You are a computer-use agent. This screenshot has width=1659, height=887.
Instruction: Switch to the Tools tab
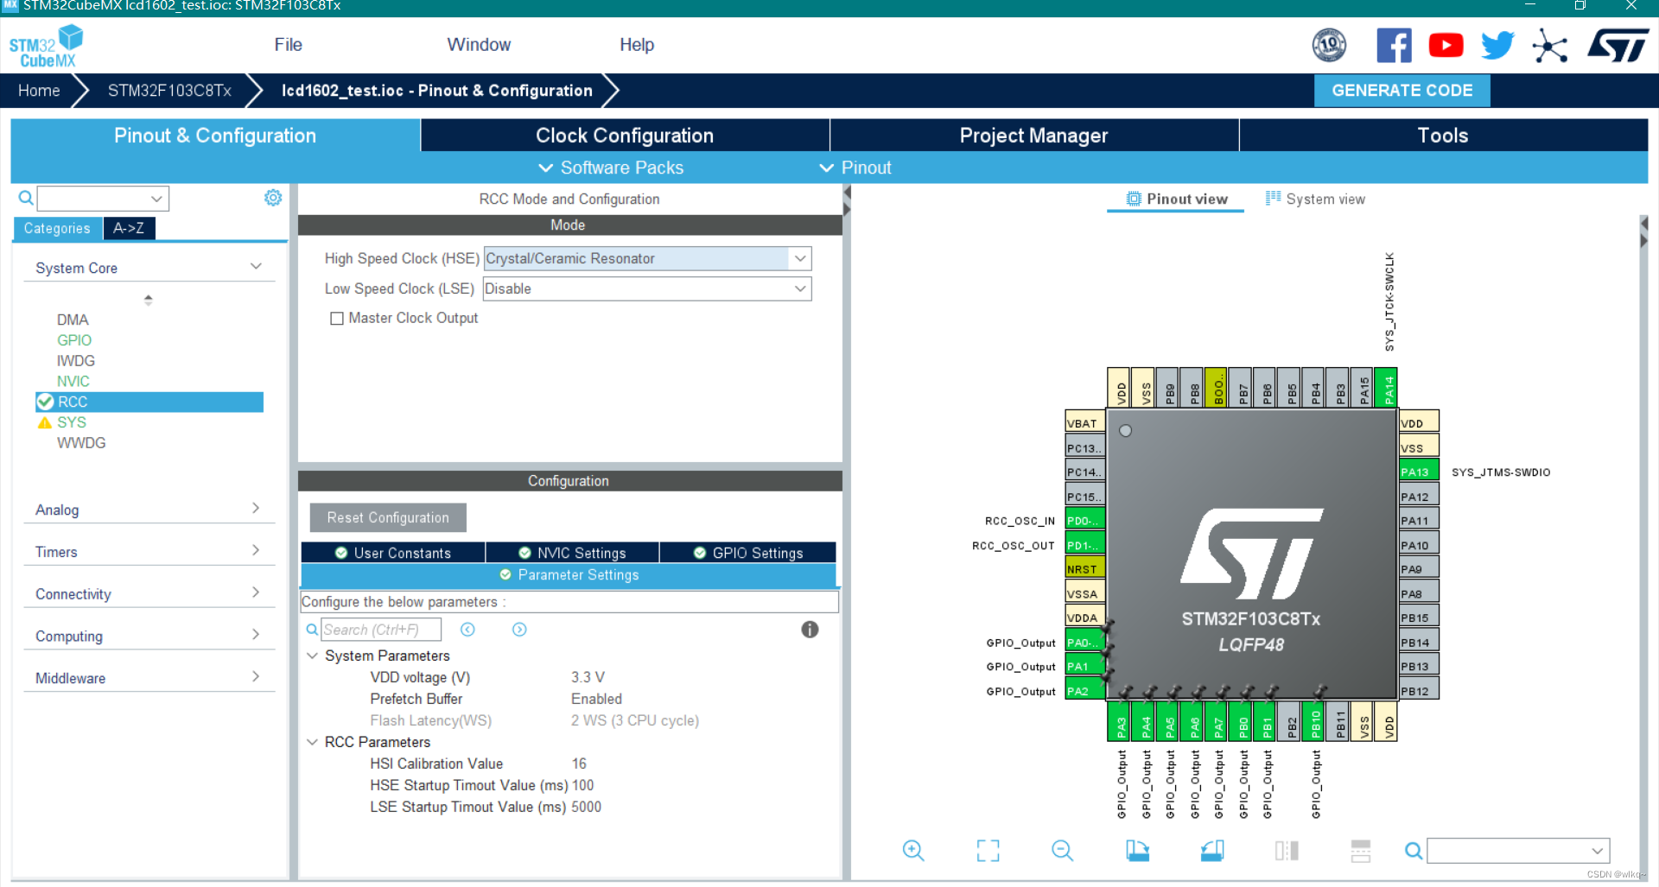[x=1442, y=136]
